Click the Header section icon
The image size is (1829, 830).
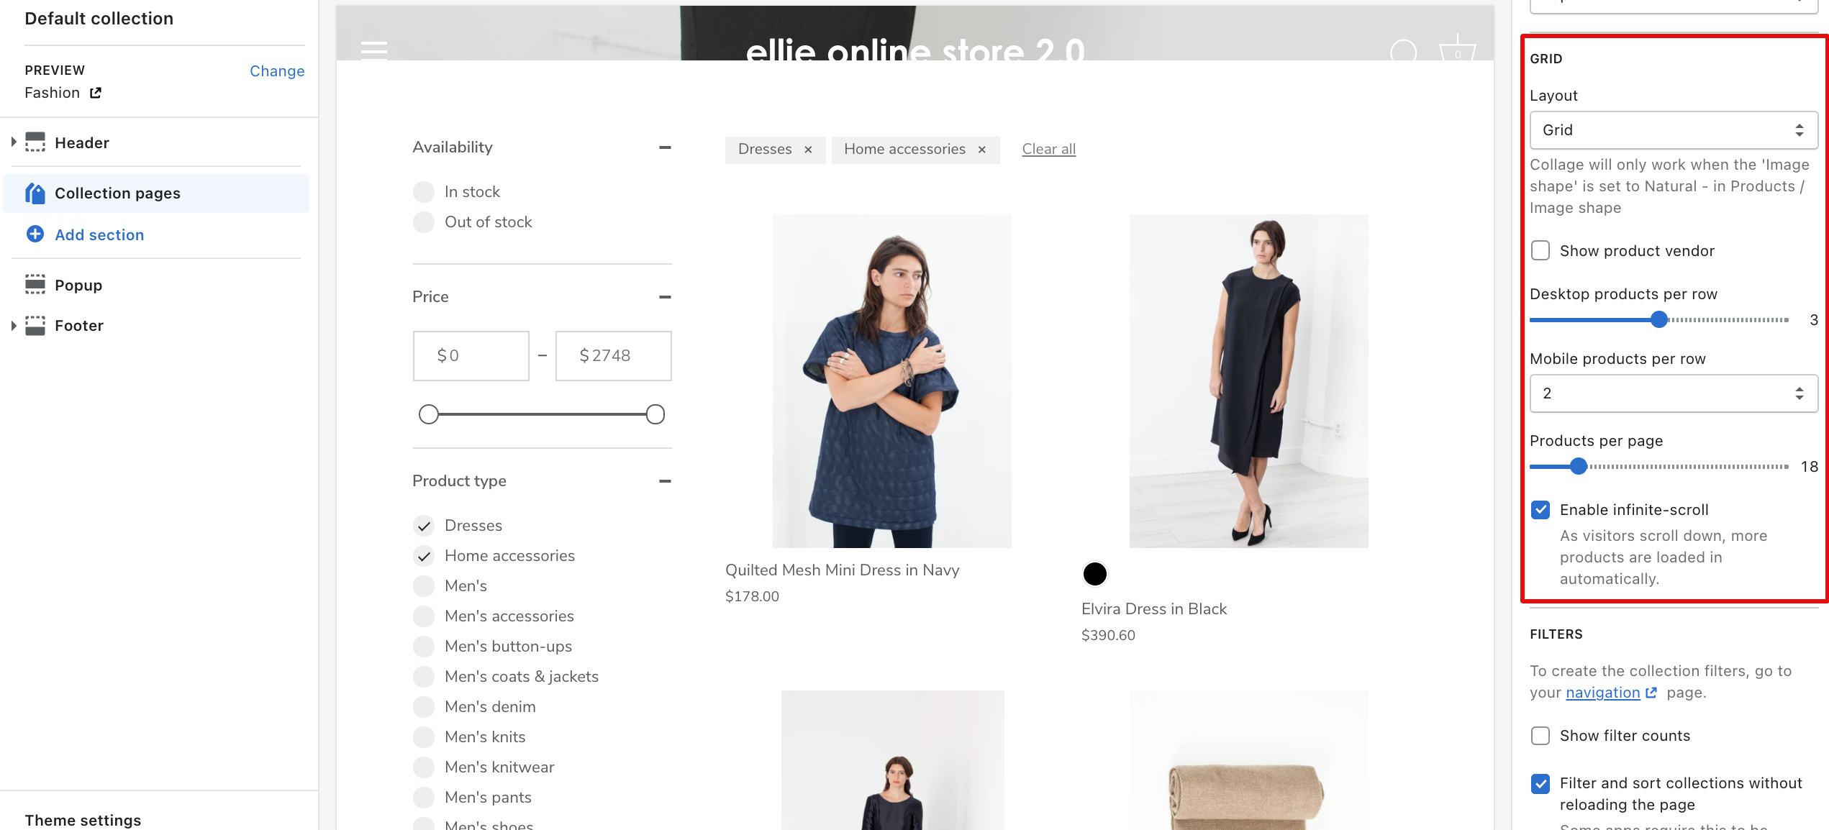point(35,142)
